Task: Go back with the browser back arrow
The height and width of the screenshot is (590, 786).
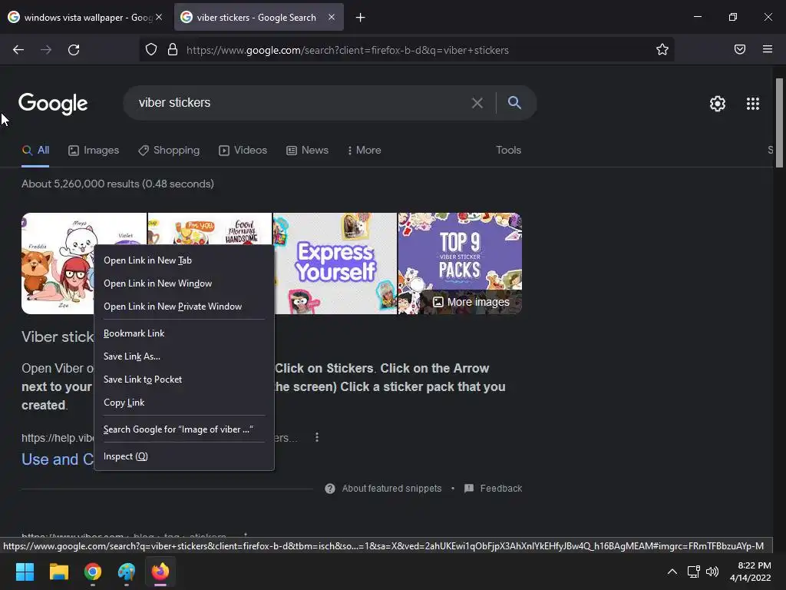Action: [18, 50]
